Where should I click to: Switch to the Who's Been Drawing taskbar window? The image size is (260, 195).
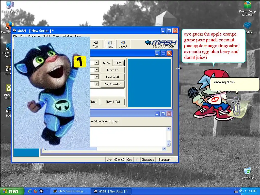pos(70,191)
